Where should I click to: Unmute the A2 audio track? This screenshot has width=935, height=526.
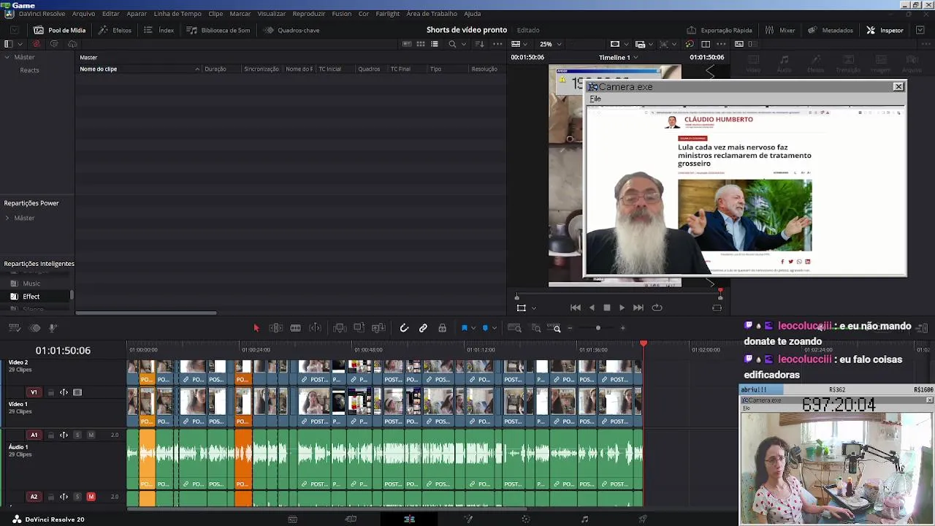tap(91, 497)
